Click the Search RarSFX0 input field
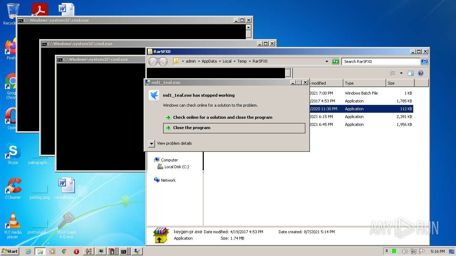Screen dimensions: 456x256 pos(381,62)
